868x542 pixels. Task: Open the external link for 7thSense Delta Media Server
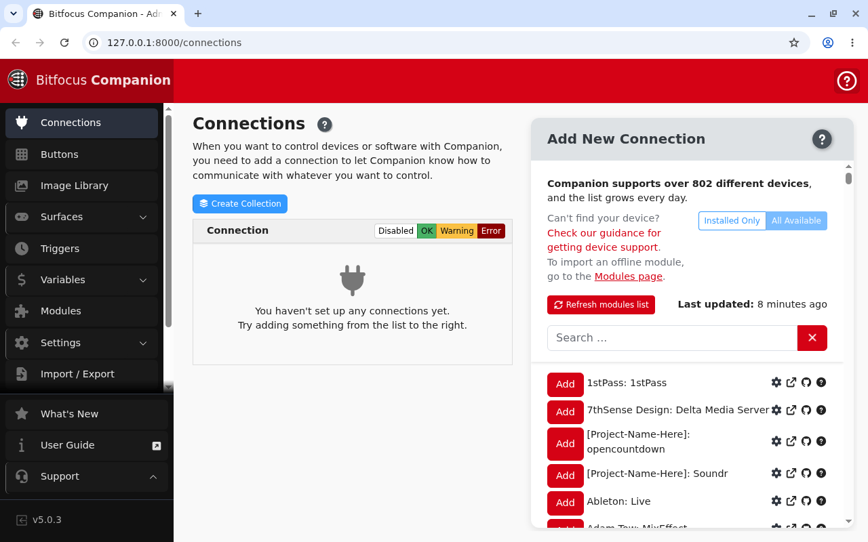tap(791, 410)
